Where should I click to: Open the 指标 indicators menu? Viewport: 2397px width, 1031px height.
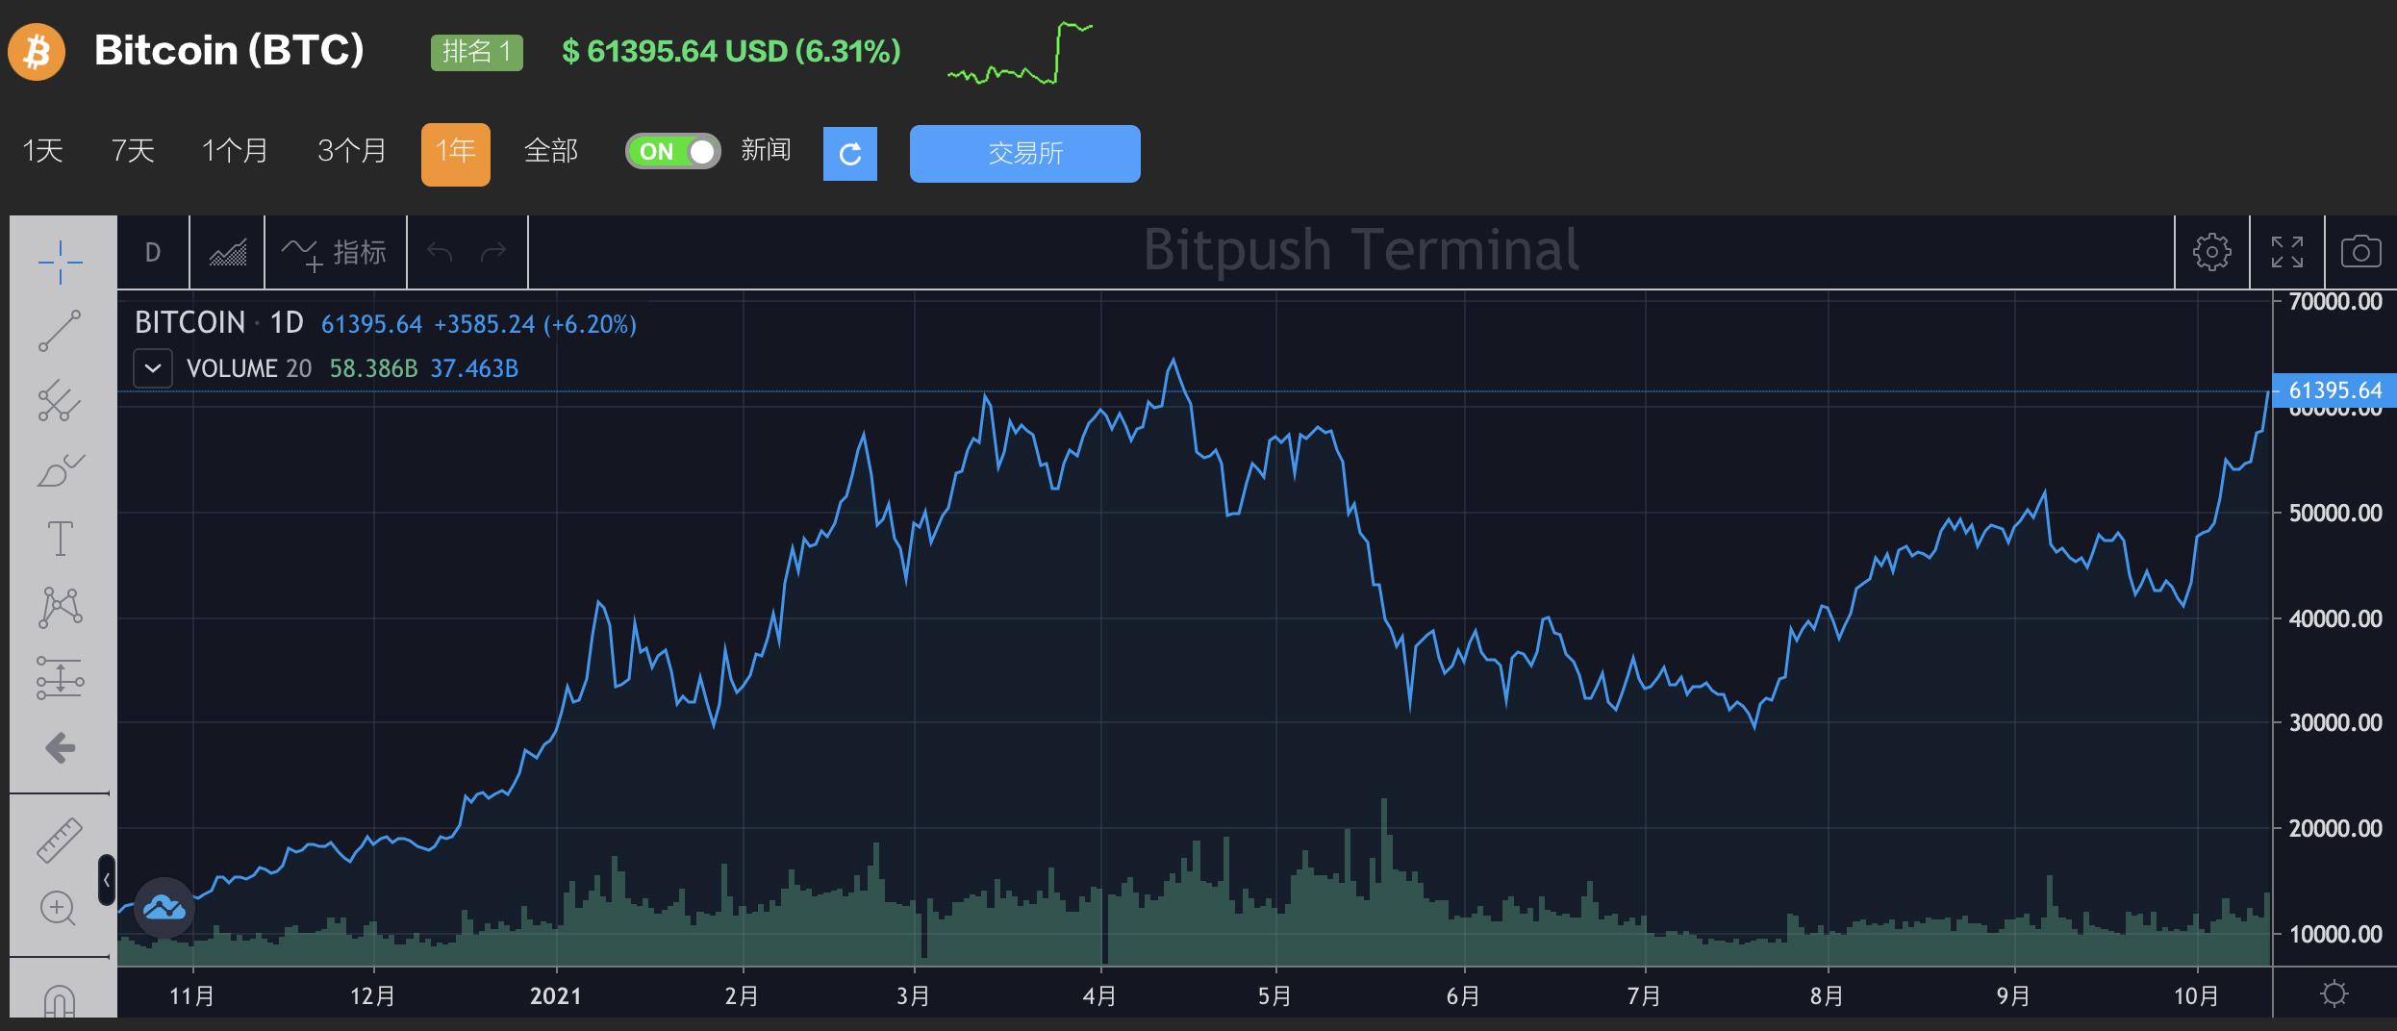(x=336, y=251)
